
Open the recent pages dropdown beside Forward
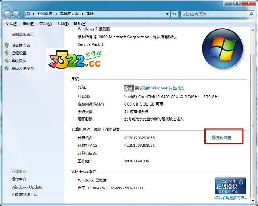22,14
